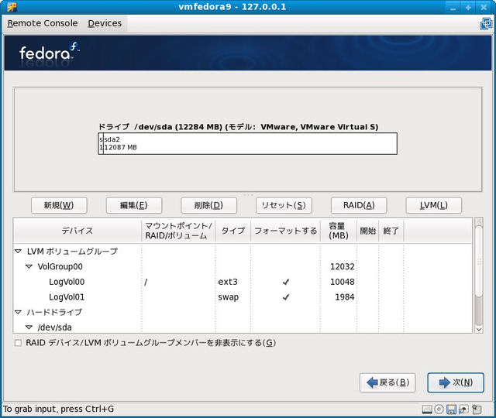Maximize the vmfedora9 window

[468, 7]
